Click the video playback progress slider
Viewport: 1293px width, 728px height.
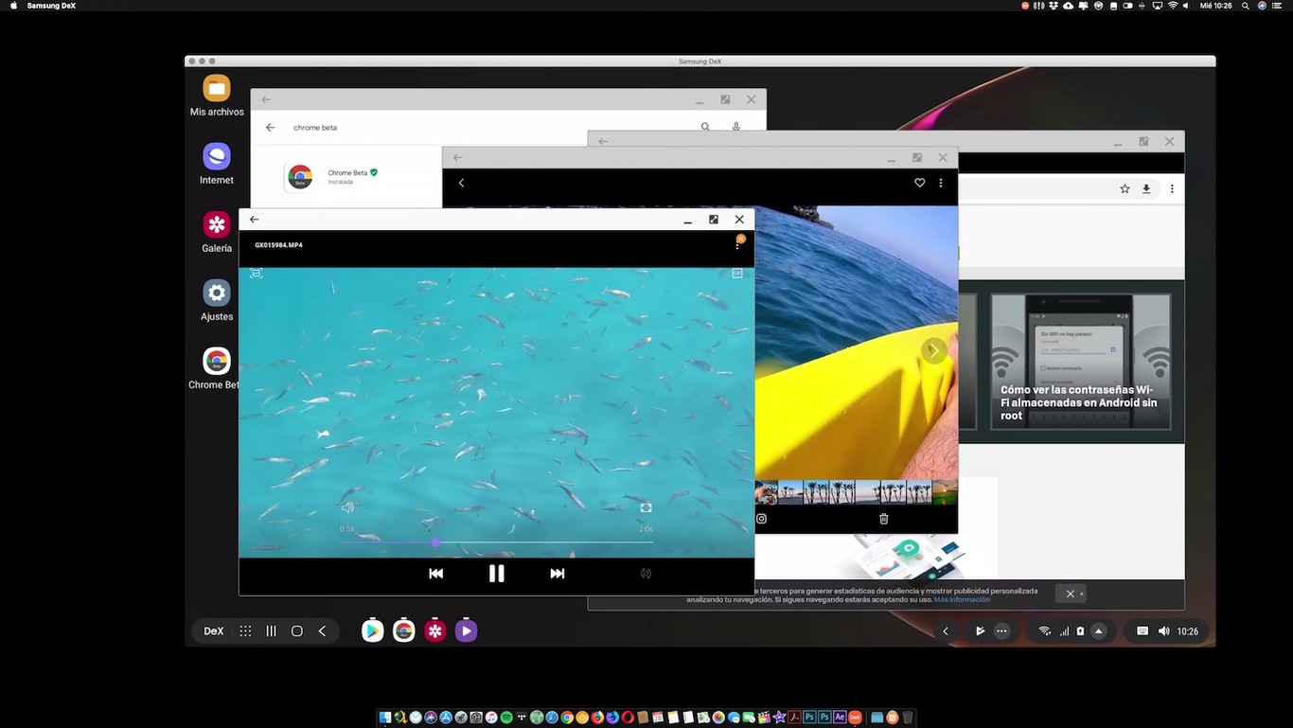tap(435, 542)
